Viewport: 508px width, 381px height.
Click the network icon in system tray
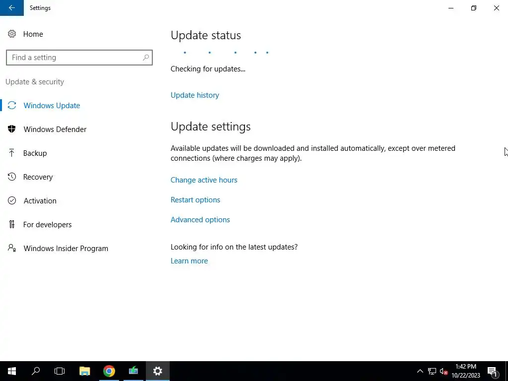[432, 371]
